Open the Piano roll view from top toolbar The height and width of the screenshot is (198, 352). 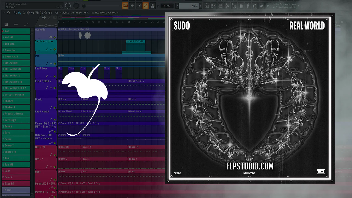pyautogui.click(x=214, y=6)
